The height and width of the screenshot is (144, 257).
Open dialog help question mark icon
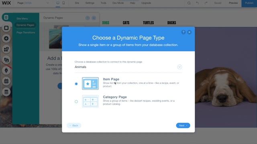click(184, 32)
